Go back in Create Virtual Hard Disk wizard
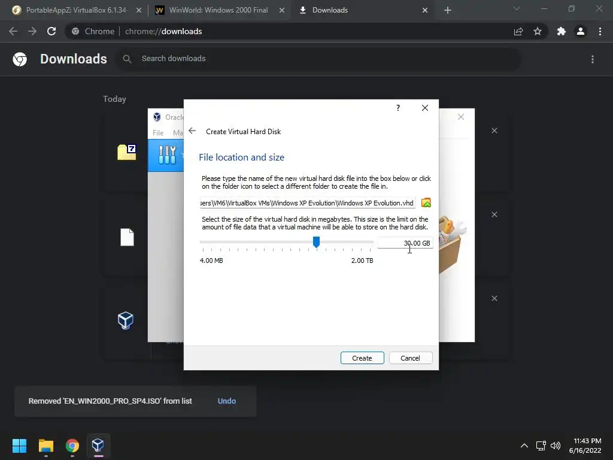The height and width of the screenshot is (460, 613). pyautogui.click(x=192, y=131)
